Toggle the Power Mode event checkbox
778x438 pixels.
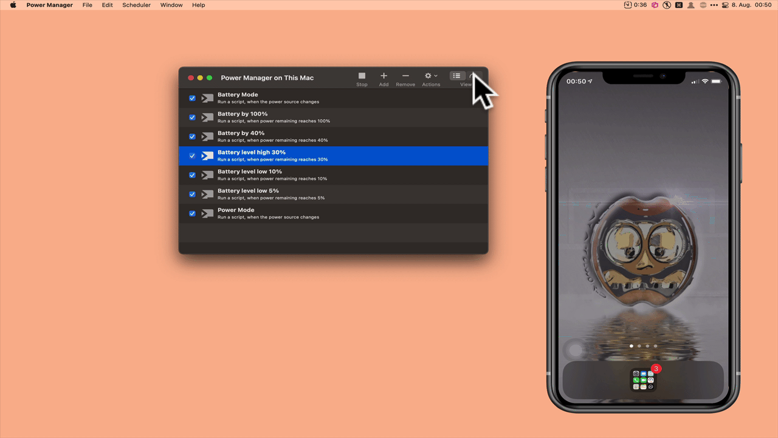(x=192, y=214)
